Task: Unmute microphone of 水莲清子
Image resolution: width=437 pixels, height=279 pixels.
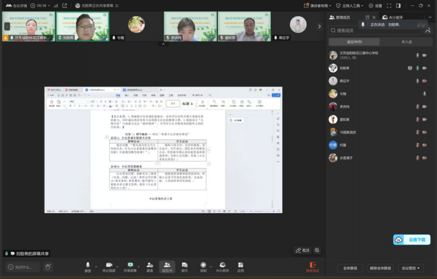Action: [x=418, y=158]
